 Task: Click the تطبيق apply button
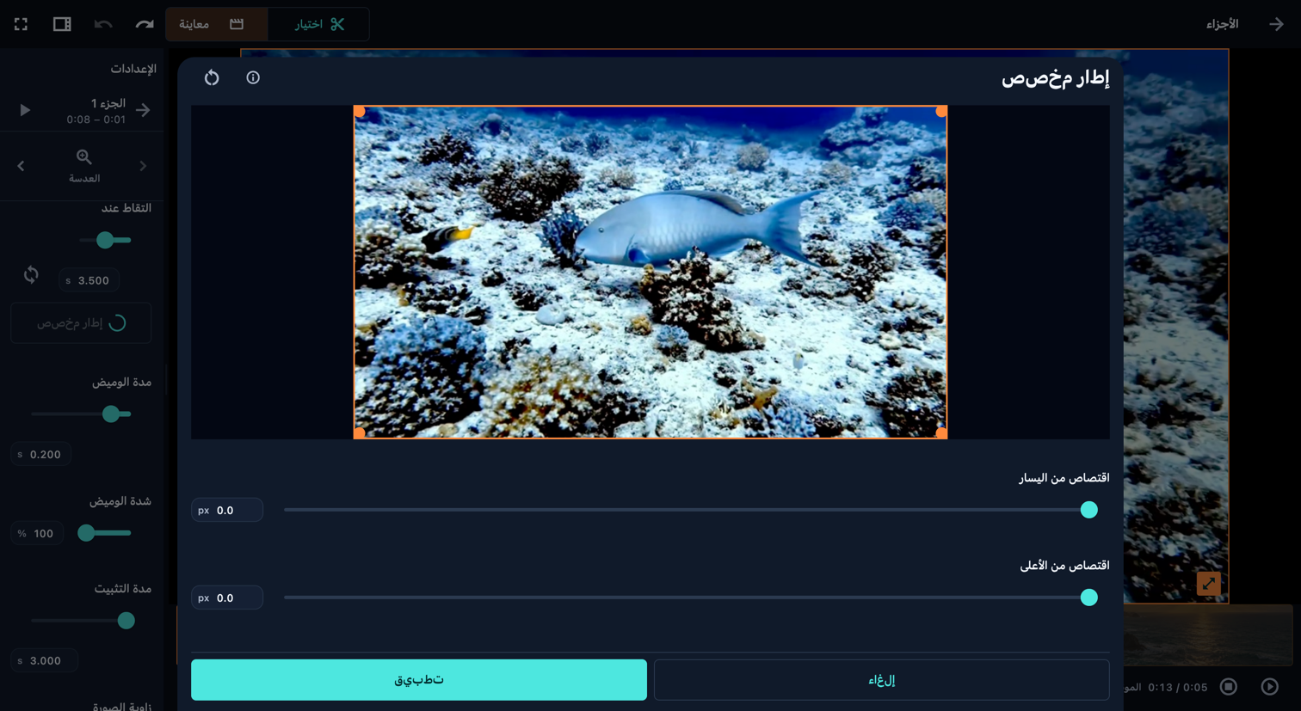[419, 680]
